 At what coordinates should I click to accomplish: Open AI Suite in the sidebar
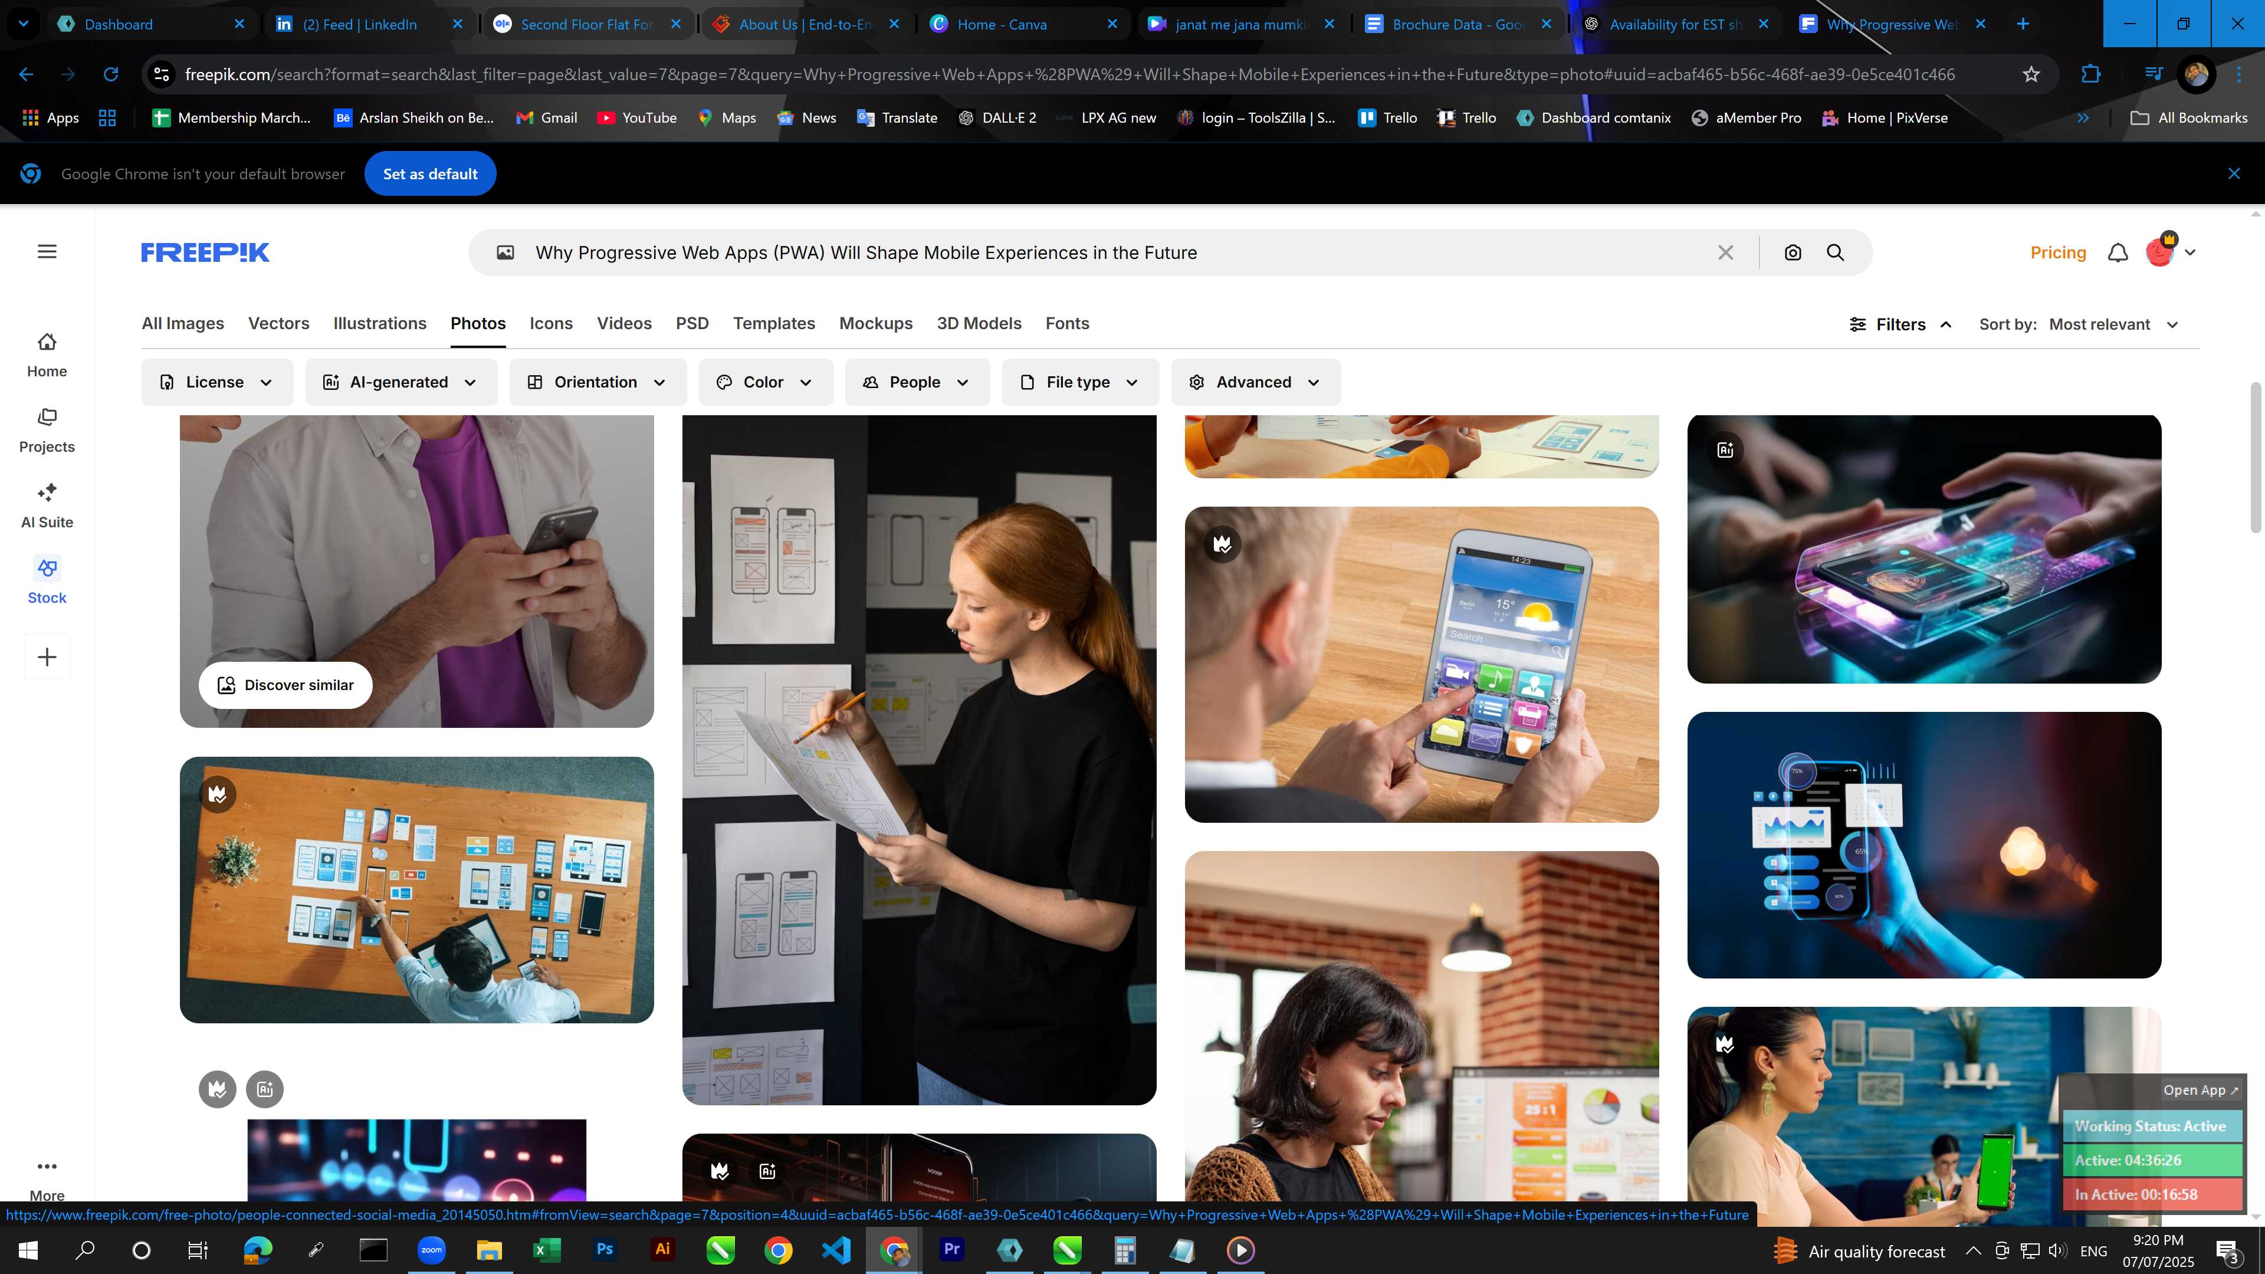coord(47,507)
